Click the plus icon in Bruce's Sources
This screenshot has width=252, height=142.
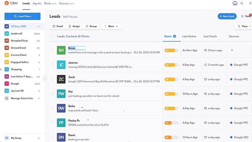pos(232,50)
